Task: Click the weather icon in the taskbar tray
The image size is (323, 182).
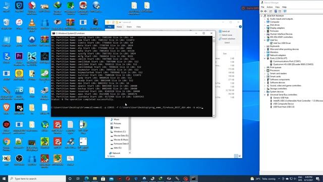Action: (252, 178)
